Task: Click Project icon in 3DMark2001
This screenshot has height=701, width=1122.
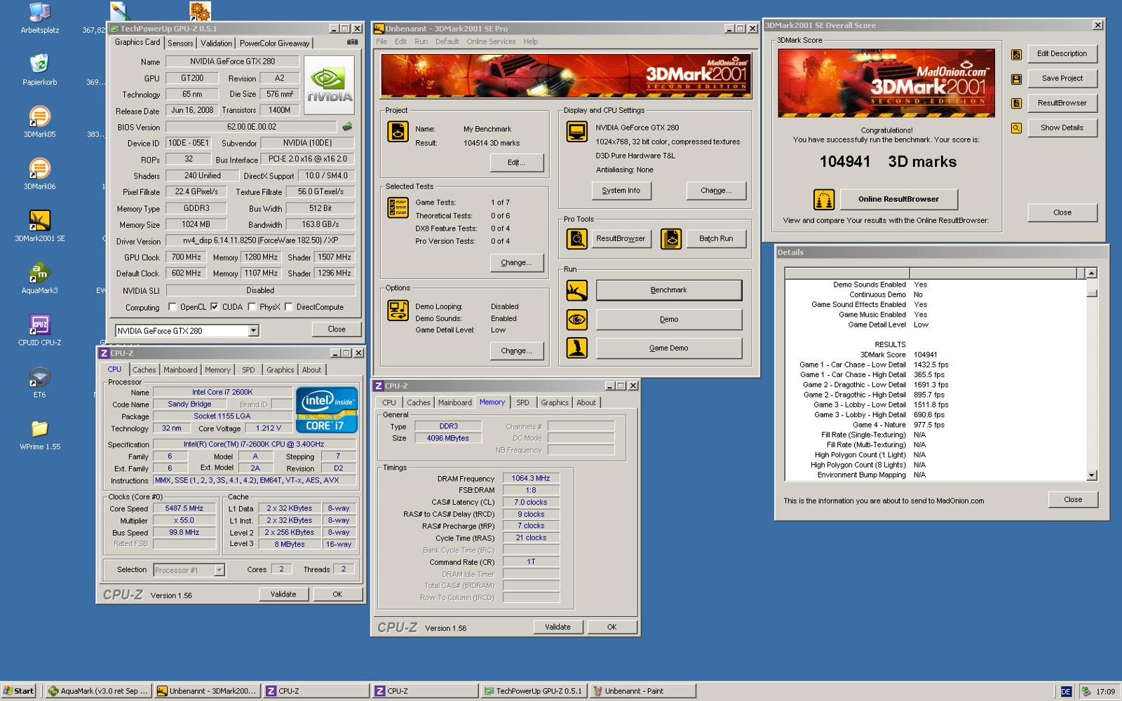Action: tap(398, 131)
